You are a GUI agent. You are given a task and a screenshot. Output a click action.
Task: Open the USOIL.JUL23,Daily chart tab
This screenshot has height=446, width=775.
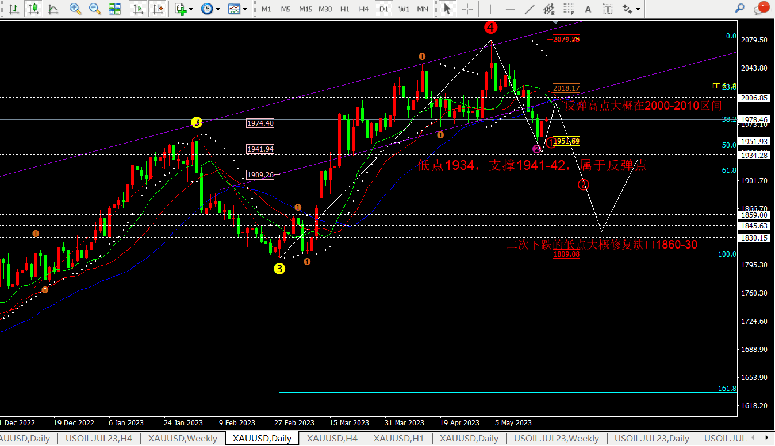(652, 439)
